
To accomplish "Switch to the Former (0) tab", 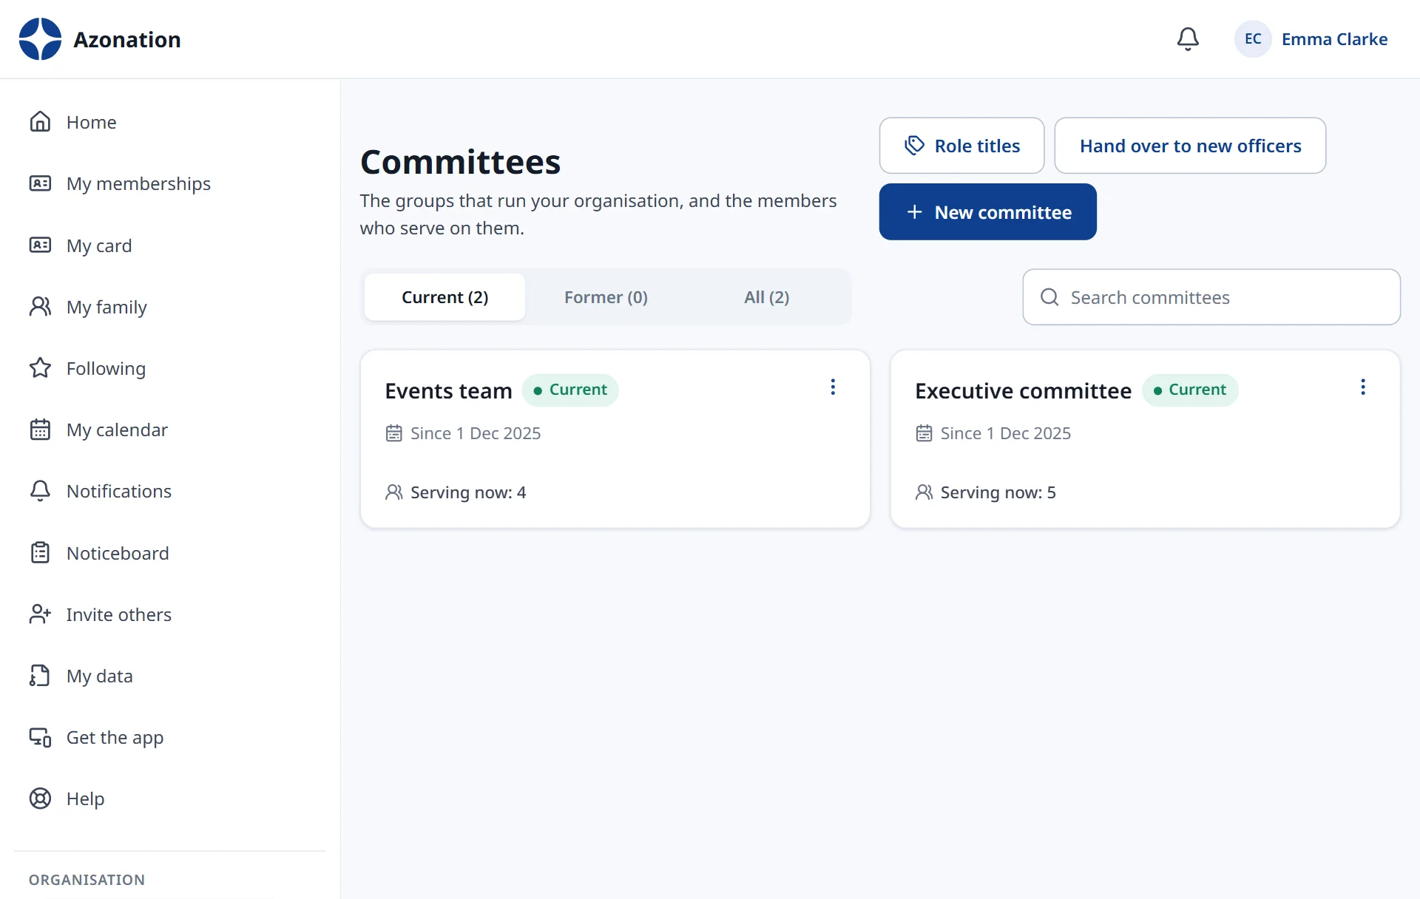I will pyautogui.click(x=606, y=297).
